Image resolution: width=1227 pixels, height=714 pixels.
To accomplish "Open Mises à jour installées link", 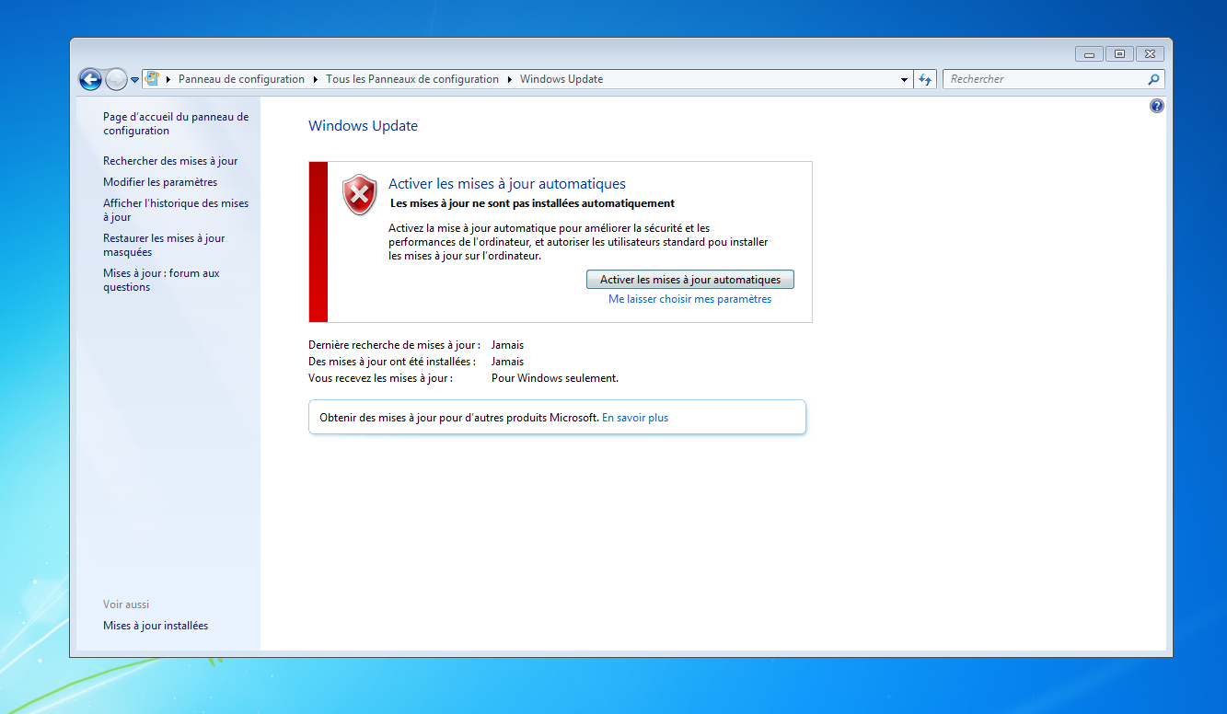I will pyautogui.click(x=156, y=626).
